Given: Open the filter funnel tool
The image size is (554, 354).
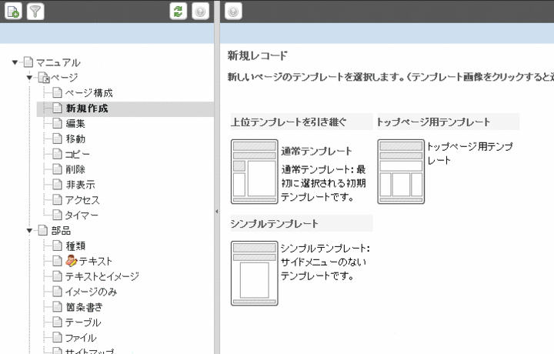Looking at the screenshot, I should (35, 11).
